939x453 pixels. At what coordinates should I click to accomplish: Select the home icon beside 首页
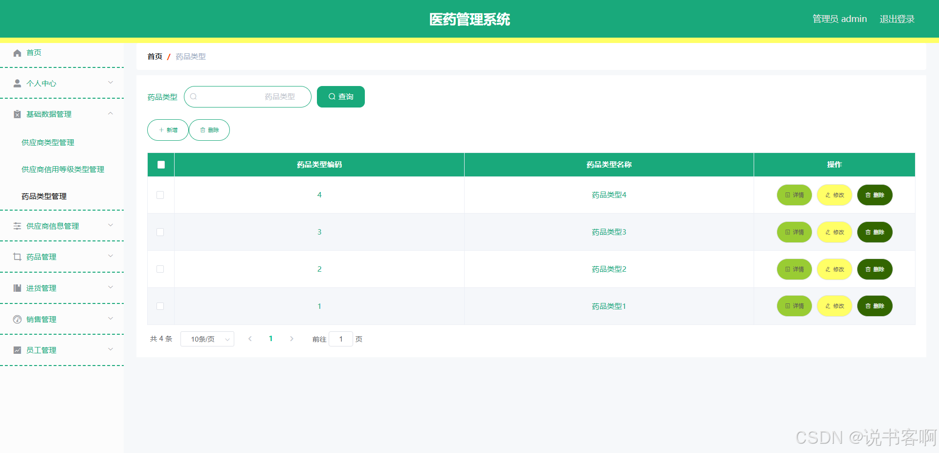coord(17,53)
